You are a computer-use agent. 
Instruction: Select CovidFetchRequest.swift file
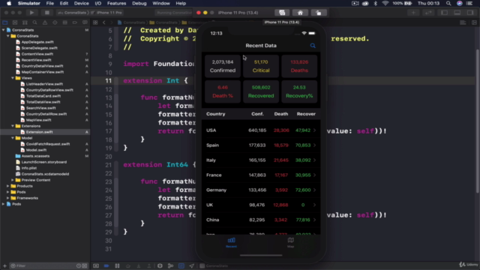pos(48,144)
